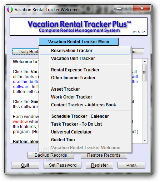The width and height of the screenshot is (160, 182).
Task: Open Reservation Tracker from the menu
Action: pyautogui.click(x=85, y=51)
